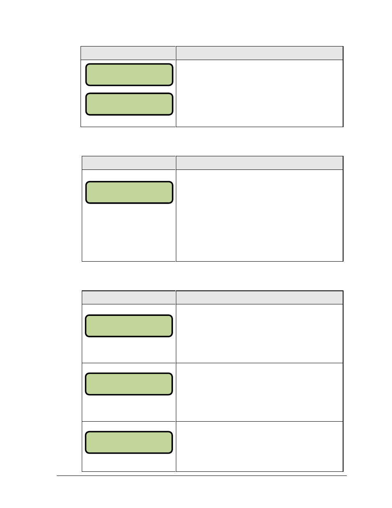The height and width of the screenshot is (508, 392).
Task: Click the blank description cell in the first table
Action: [259, 93]
